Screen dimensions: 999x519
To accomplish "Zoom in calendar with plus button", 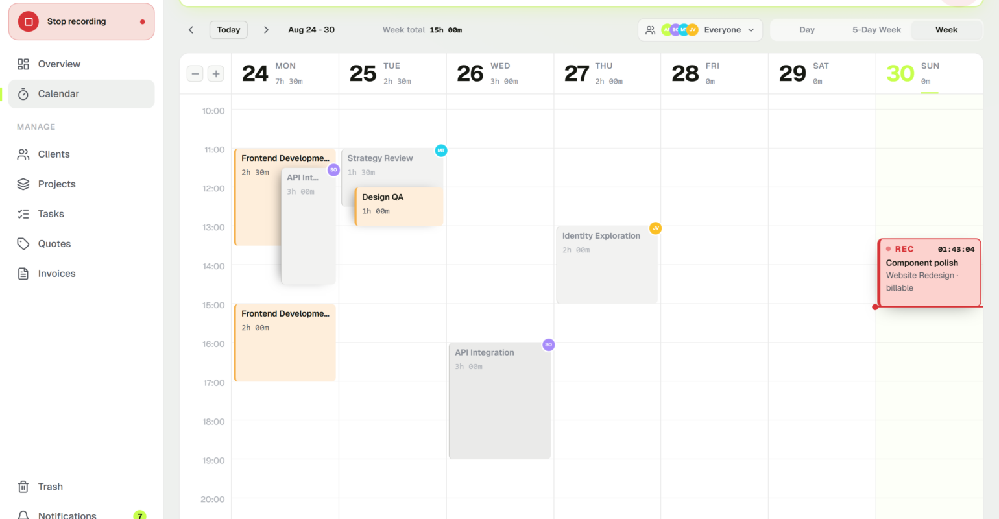I will click(216, 74).
